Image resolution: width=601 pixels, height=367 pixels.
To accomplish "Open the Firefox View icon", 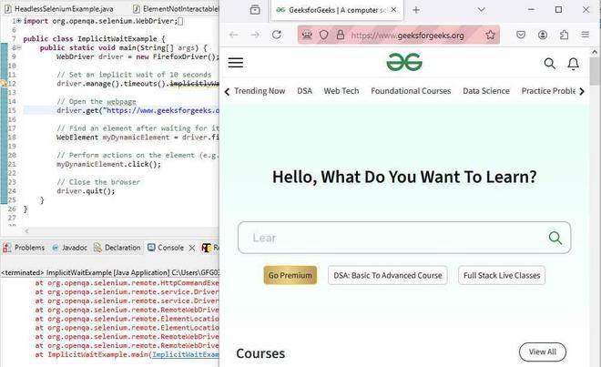I will point(255,10).
